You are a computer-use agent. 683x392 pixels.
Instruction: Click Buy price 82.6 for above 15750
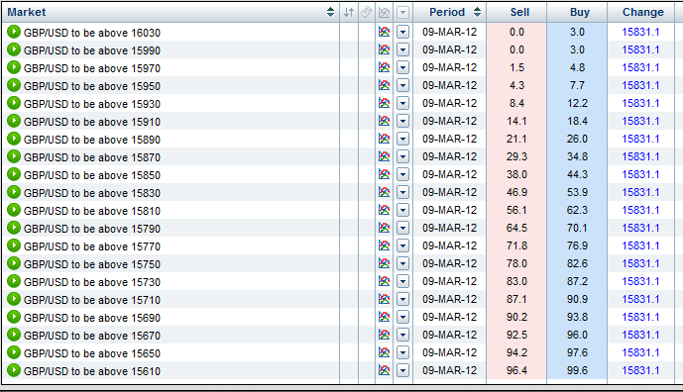(x=577, y=263)
